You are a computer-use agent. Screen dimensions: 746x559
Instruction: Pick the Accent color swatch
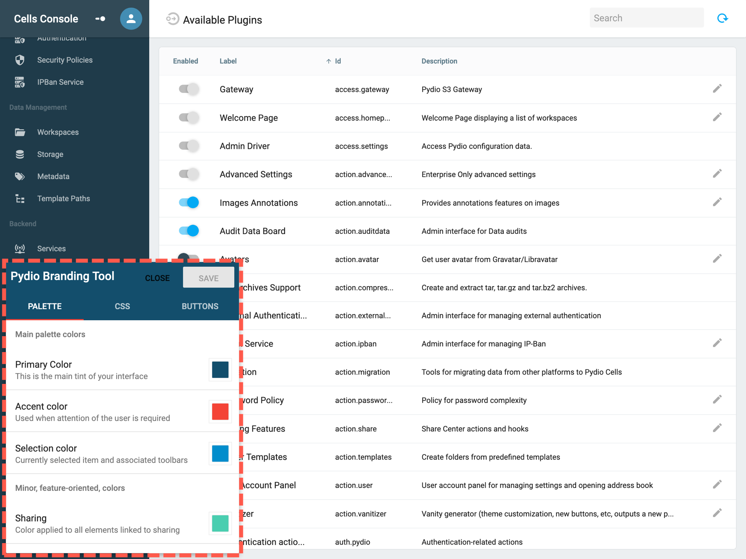[220, 411]
